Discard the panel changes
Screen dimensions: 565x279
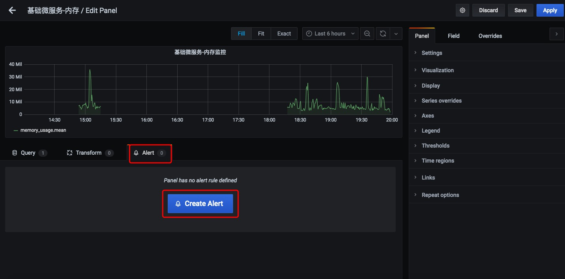click(x=489, y=10)
